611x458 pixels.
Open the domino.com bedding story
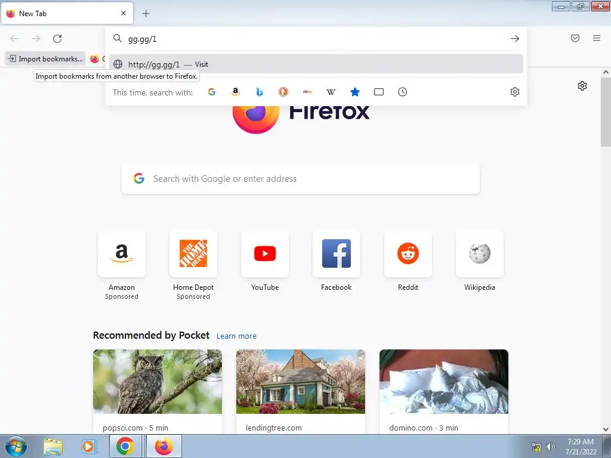click(x=444, y=391)
